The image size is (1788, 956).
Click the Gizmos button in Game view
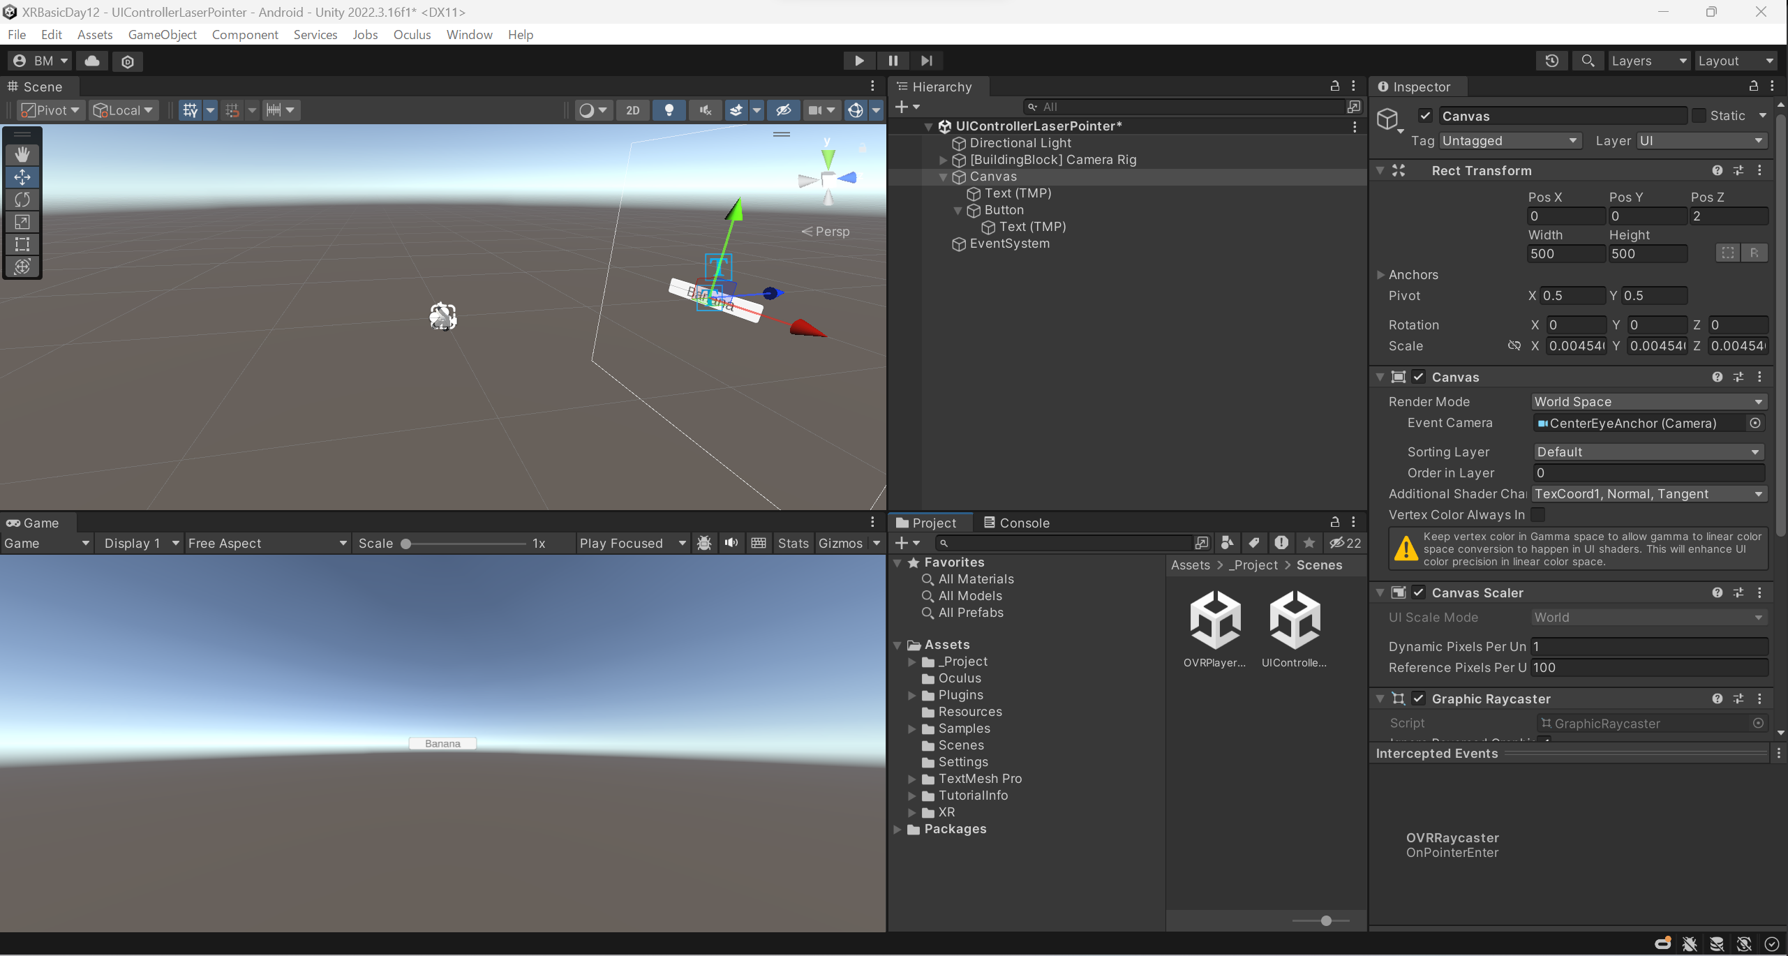coord(842,543)
